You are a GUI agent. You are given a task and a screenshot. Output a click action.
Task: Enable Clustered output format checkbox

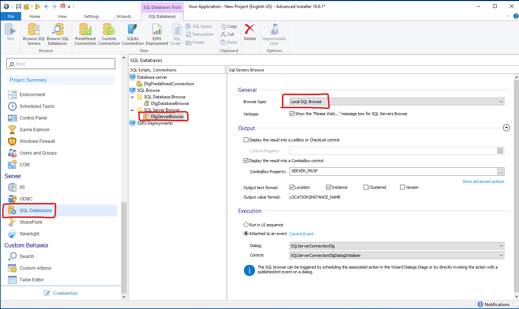tap(366, 187)
